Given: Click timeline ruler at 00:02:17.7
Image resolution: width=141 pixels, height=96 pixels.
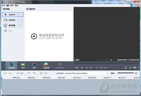Looking at the screenshot, I should pyautogui.click(x=107, y=77).
